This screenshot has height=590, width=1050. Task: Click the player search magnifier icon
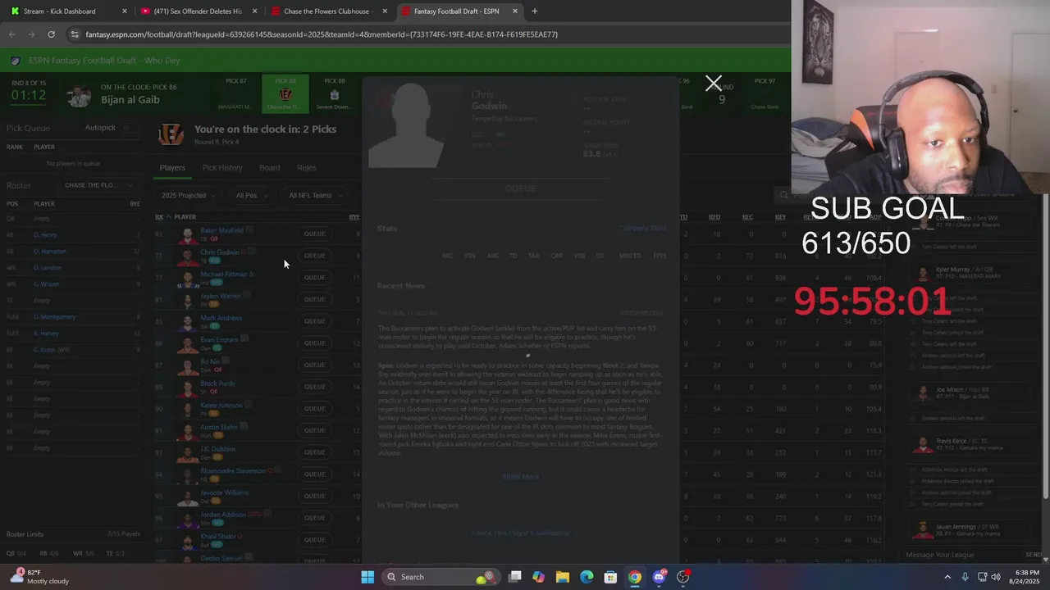[784, 195]
